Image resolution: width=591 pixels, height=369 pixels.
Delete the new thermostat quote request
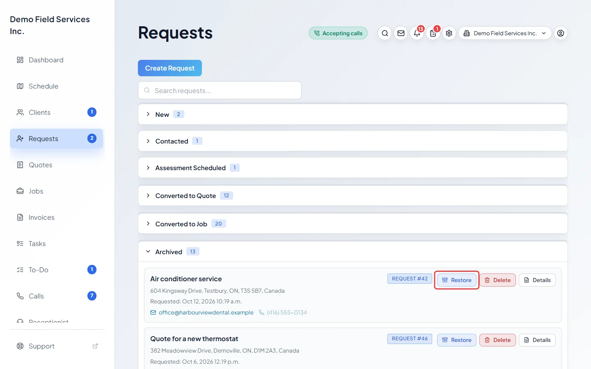click(497, 340)
